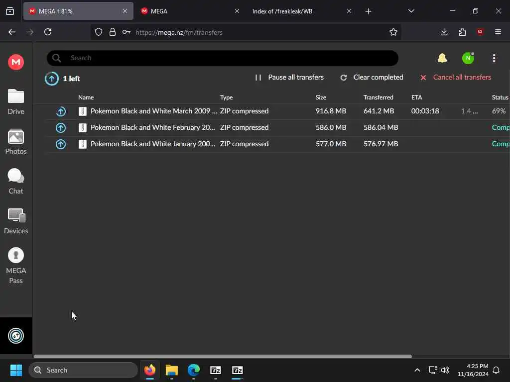510x382 pixels.
Task: Click the ETA column header
Action: [417, 97]
